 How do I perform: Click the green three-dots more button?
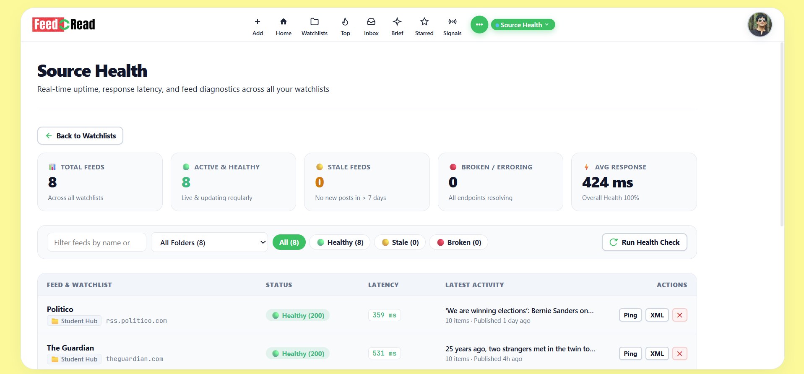click(x=479, y=25)
